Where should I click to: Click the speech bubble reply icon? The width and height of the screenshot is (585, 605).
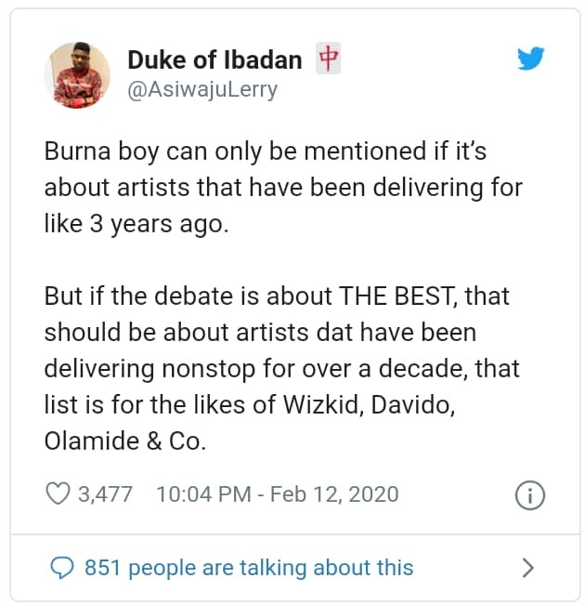click(61, 567)
